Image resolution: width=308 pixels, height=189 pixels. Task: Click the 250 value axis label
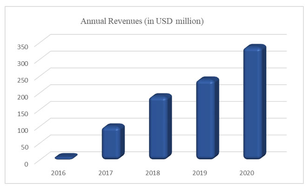23,80
